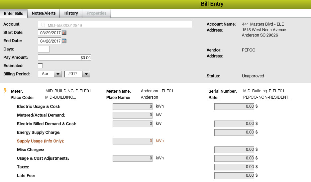This screenshot has width=311, height=182.
Task: Click the Metered/Actual Demand kW field
Action: tap(133, 115)
